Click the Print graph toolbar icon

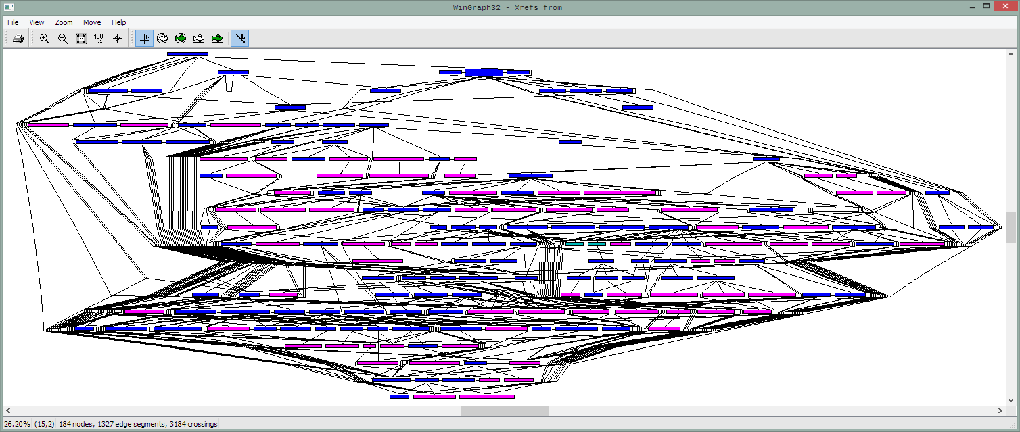(18, 39)
